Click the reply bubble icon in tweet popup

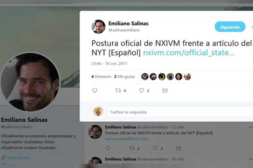point(95,90)
